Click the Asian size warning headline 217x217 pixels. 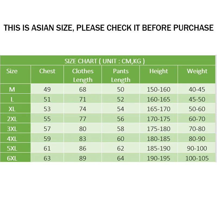pos(108,28)
